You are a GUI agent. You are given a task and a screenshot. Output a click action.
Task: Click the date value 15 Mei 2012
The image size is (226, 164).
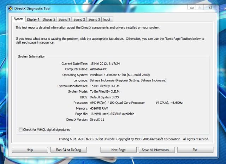[x=99, y=63]
